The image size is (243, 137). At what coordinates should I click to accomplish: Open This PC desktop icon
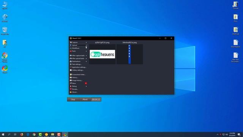[5, 5]
